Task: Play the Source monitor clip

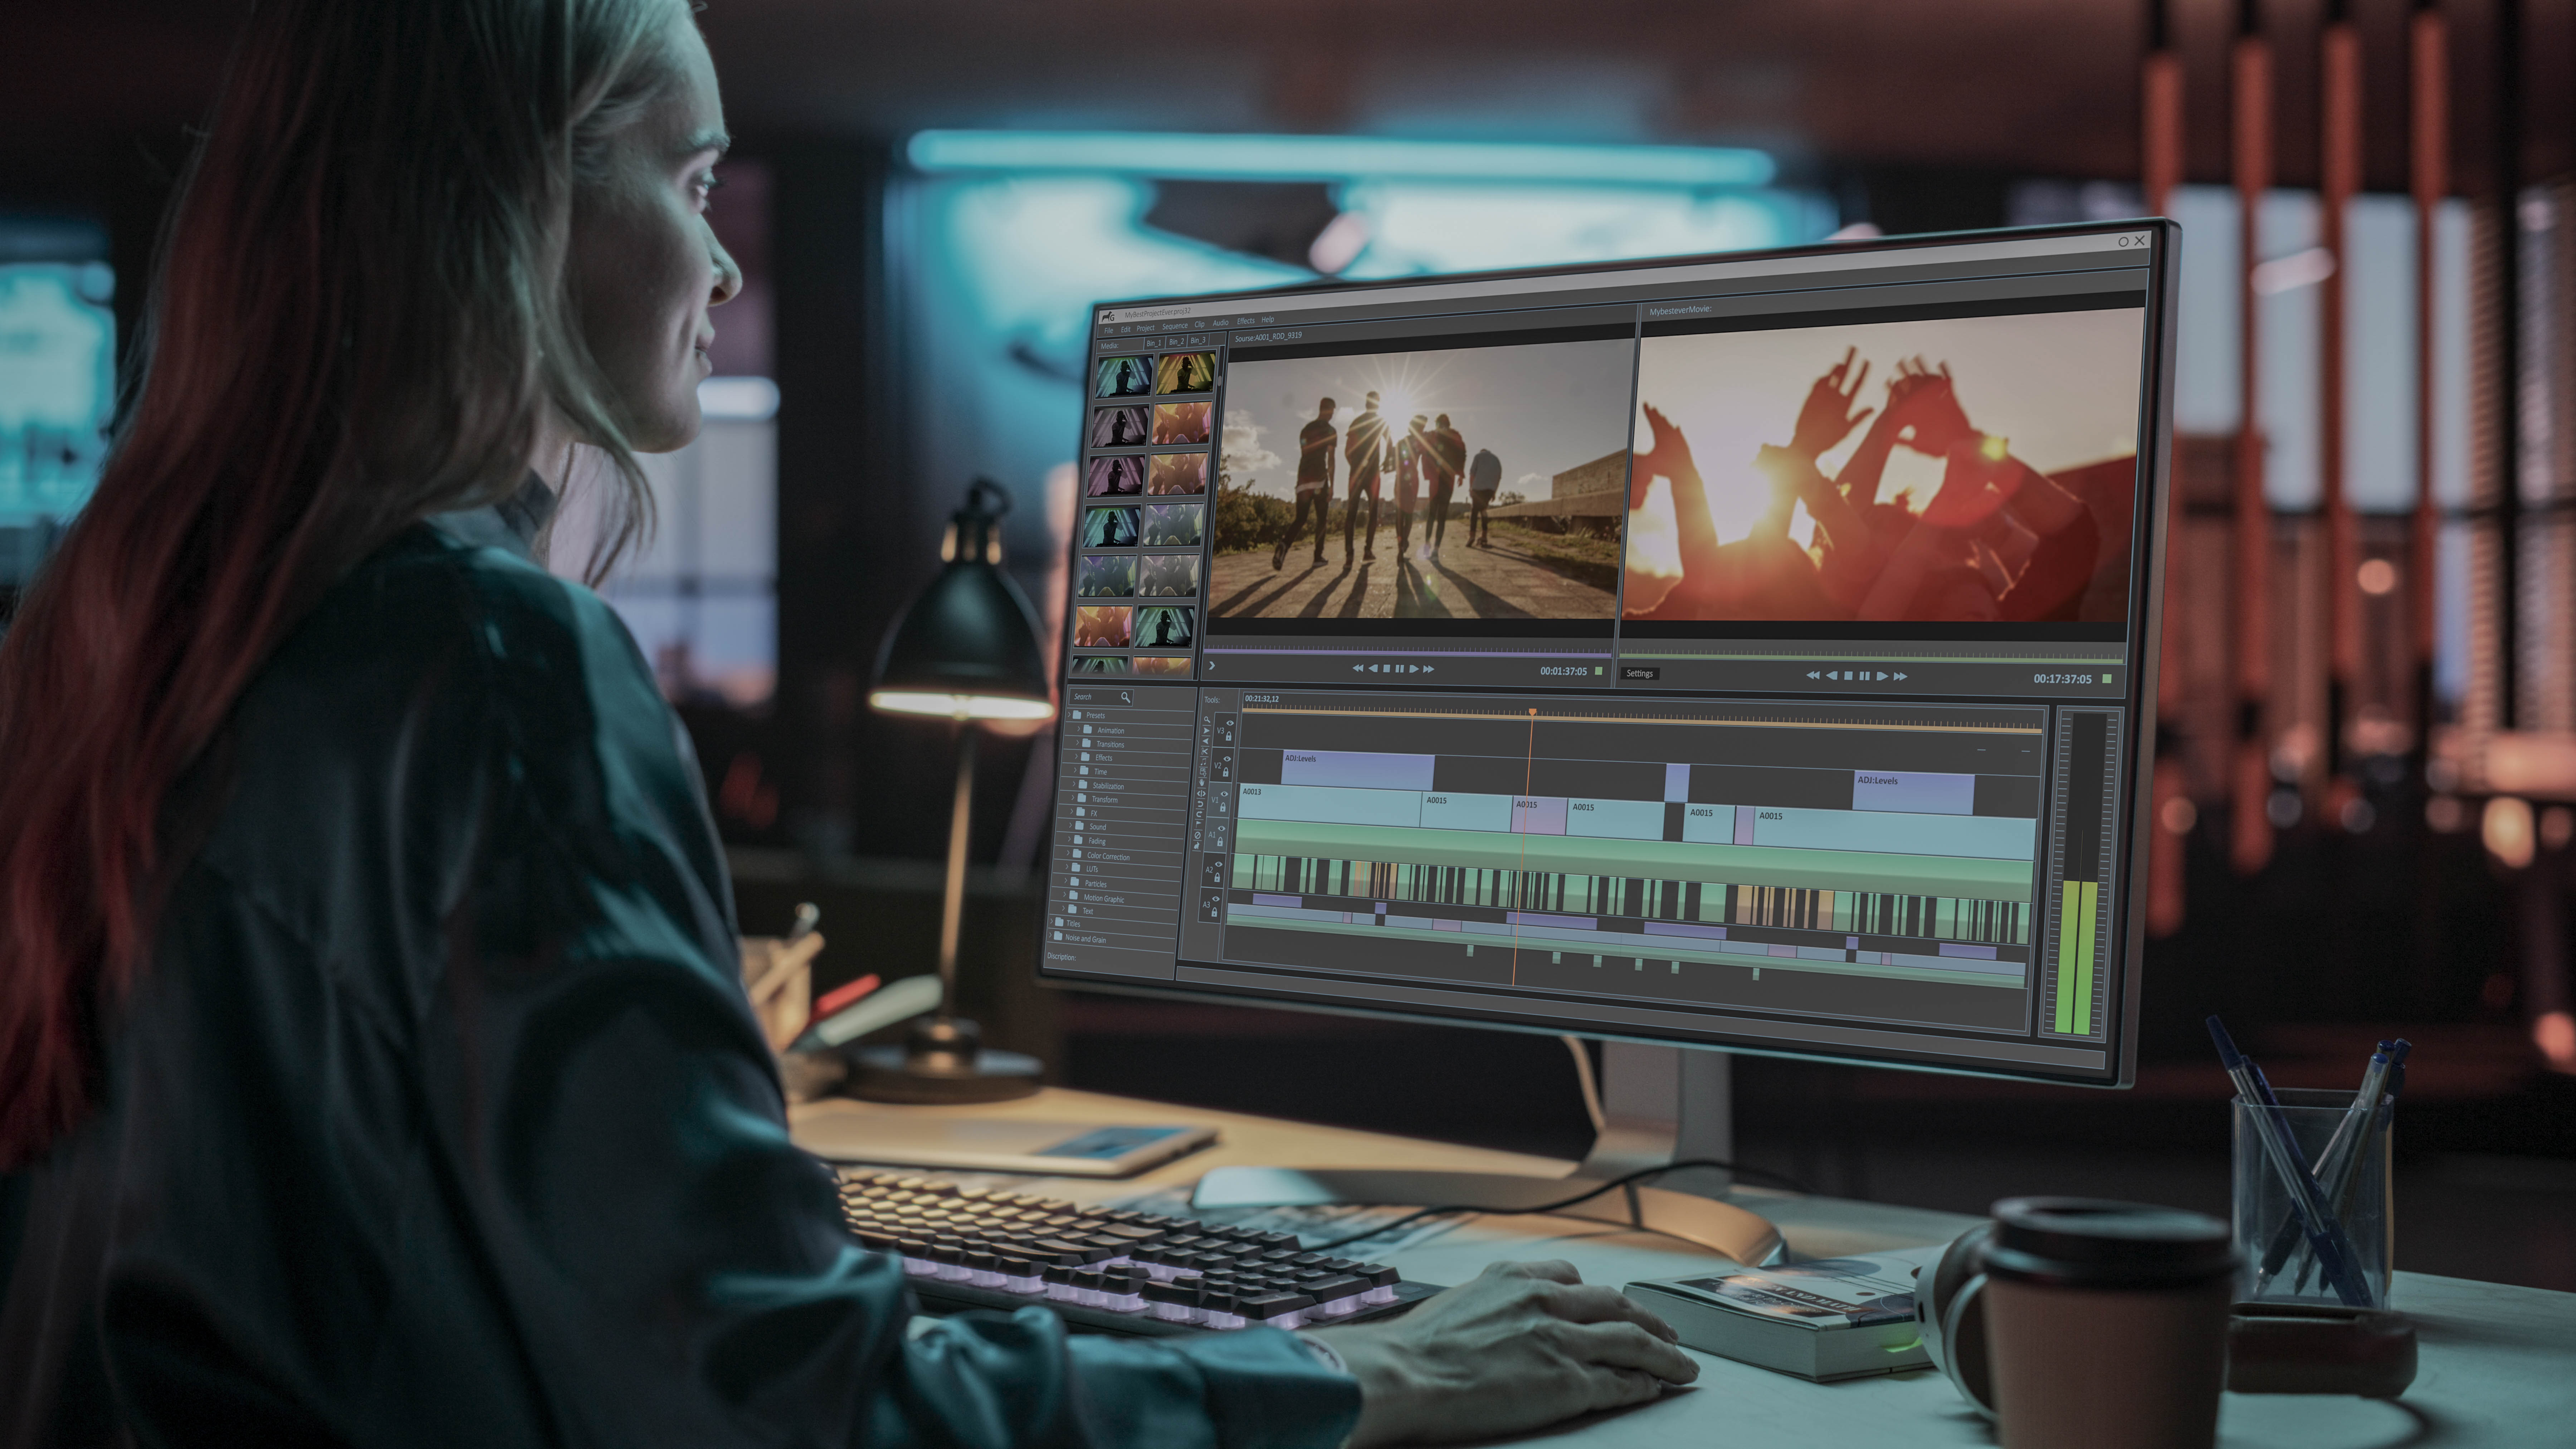Action: (1414, 669)
